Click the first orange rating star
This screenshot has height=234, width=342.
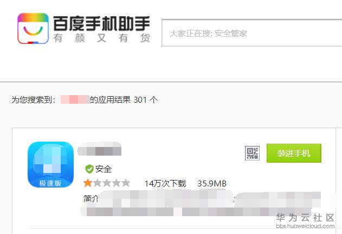pyautogui.click(x=88, y=183)
